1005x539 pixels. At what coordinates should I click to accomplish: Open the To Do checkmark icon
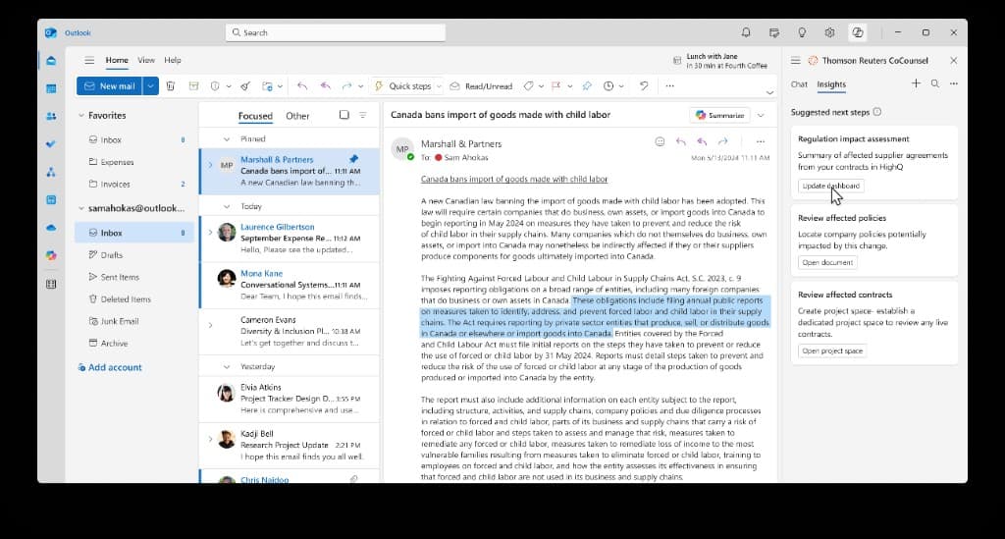click(51, 144)
